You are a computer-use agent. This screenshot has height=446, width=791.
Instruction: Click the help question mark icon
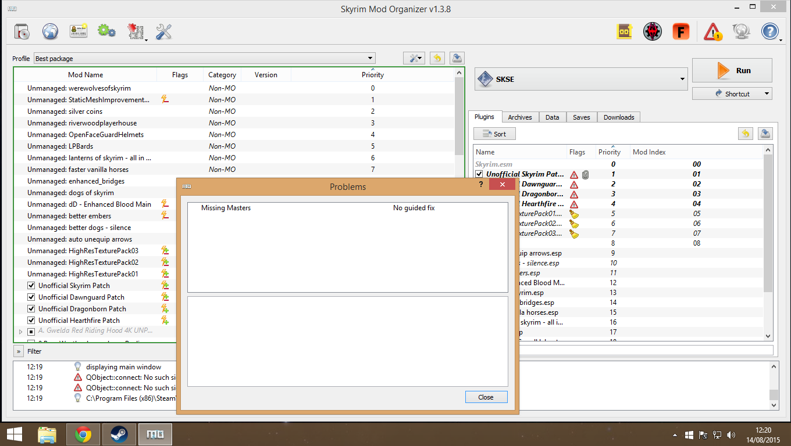pyautogui.click(x=769, y=31)
